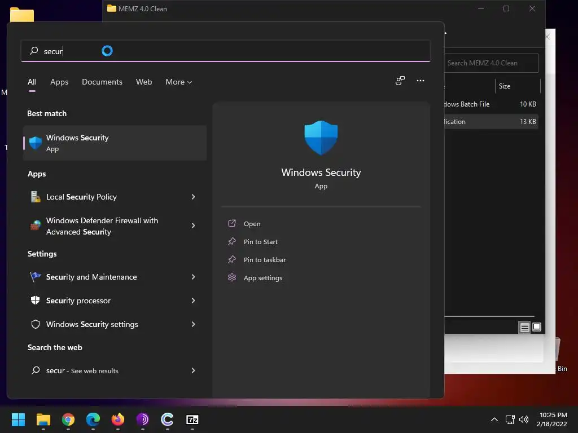Open 7-Zip from the taskbar

(192, 419)
